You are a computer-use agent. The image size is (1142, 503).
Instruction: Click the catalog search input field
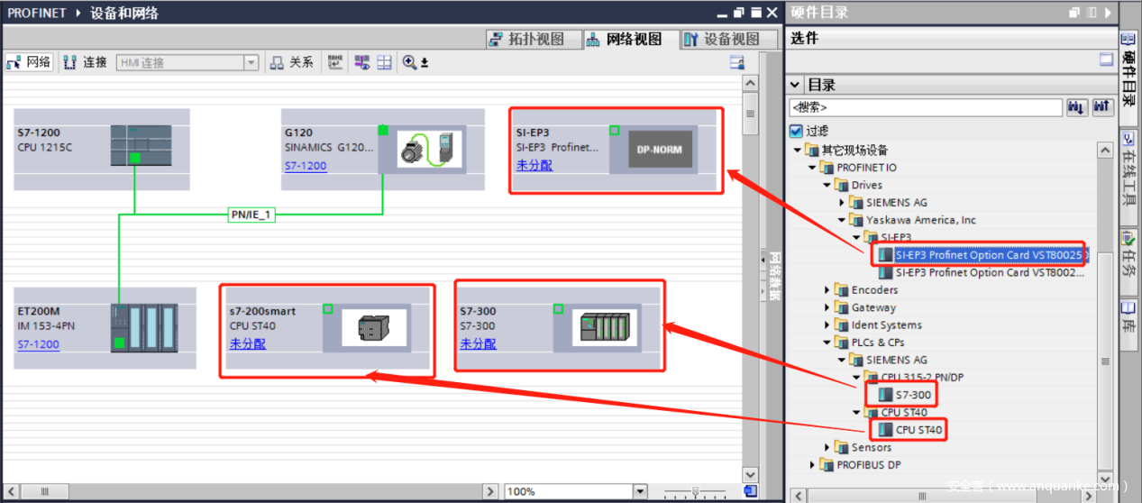tap(926, 107)
